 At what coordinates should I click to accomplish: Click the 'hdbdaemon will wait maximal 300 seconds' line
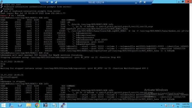(x=42, y=55)
